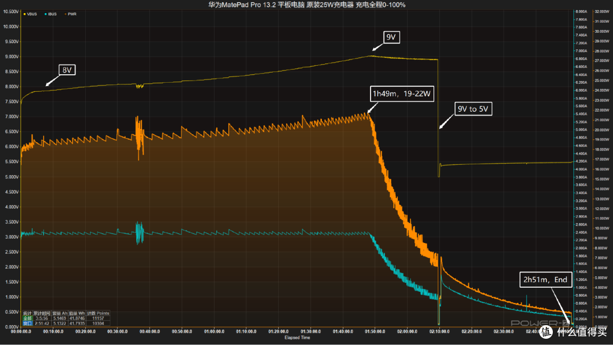Select the blue 窗口 row label in stats table
Screen dimensions: 613x345
(x=27, y=323)
